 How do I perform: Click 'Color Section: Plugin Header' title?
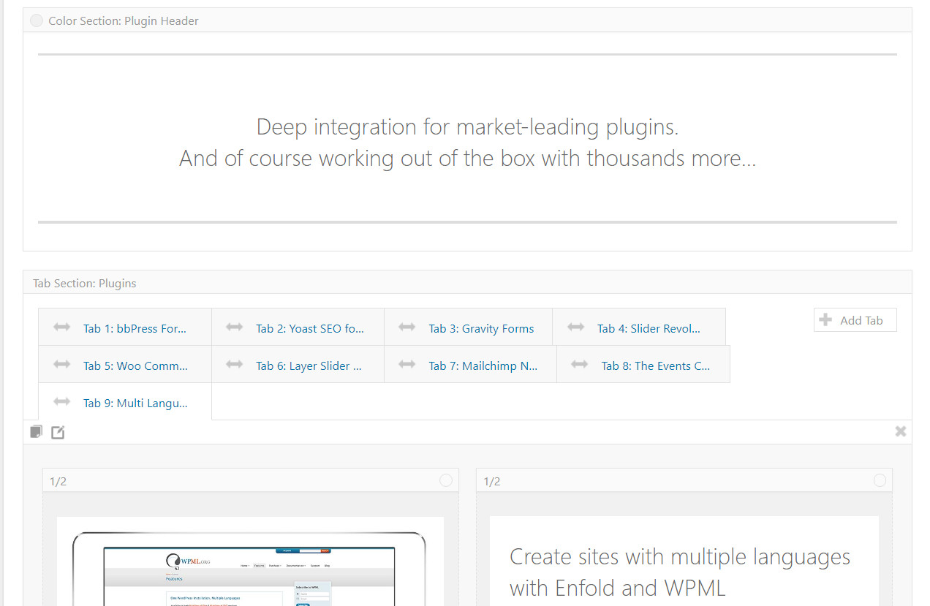tap(124, 20)
